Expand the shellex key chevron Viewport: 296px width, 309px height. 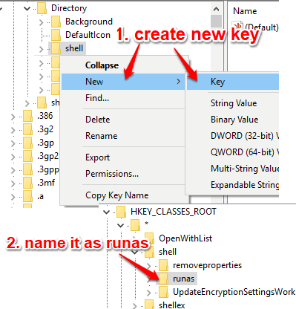[134, 306]
